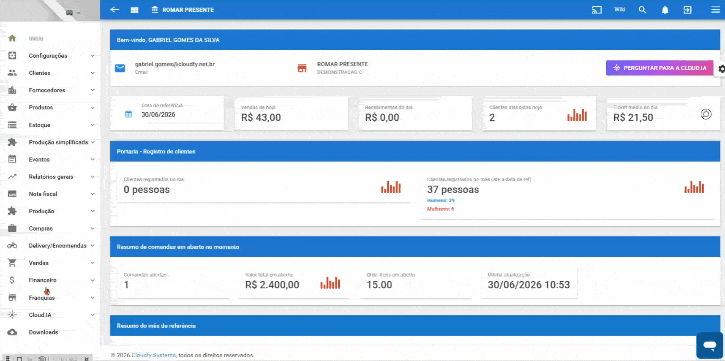
Task: Click the R$ 43,00 Vendas de hoje value
Action: click(x=261, y=118)
